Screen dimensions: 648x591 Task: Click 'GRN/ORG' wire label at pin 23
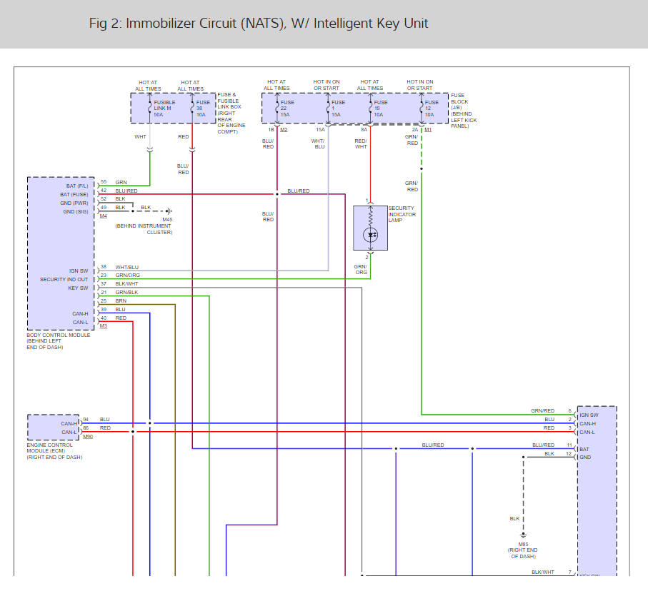(x=128, y=275)
